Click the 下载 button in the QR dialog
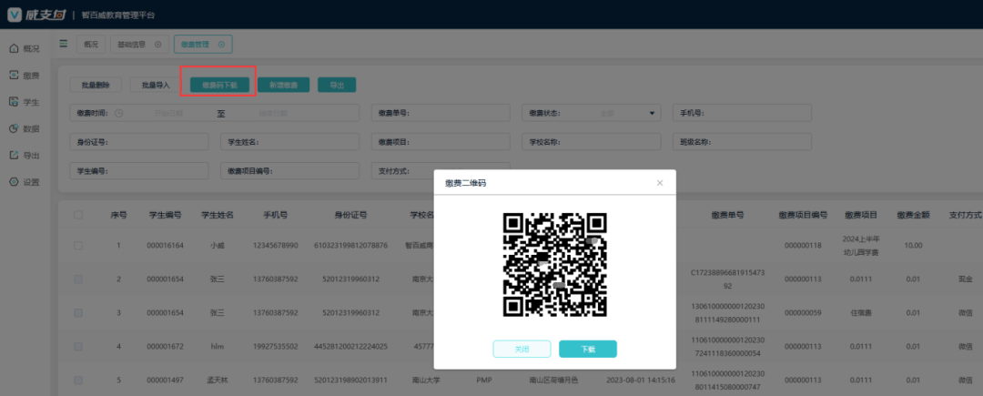 click(x=587, y=349)
